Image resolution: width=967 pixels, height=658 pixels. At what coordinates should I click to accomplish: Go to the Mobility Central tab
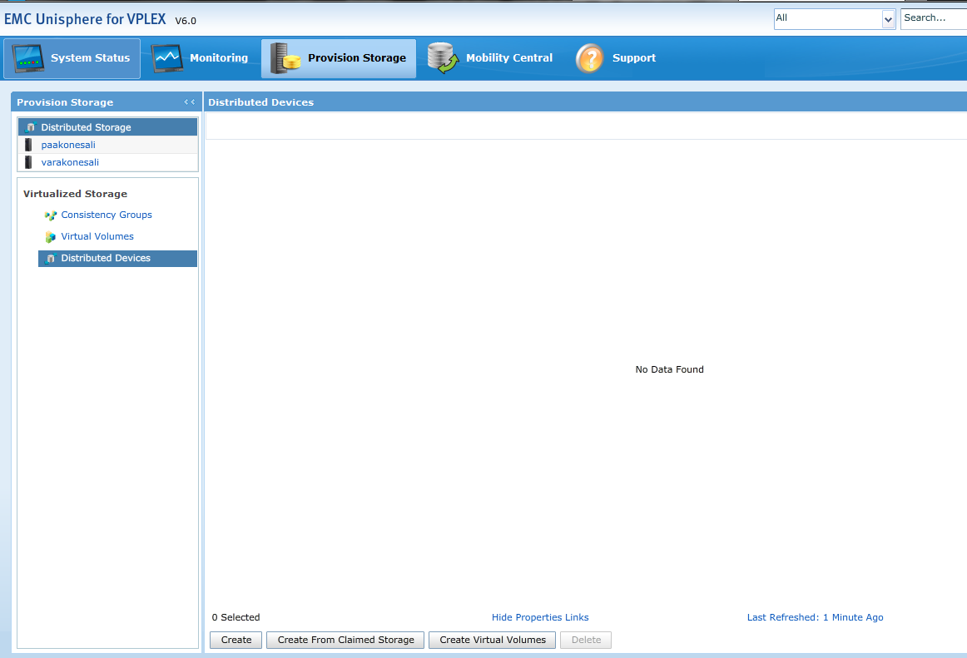pyautogui.click(x=489, y=58)
